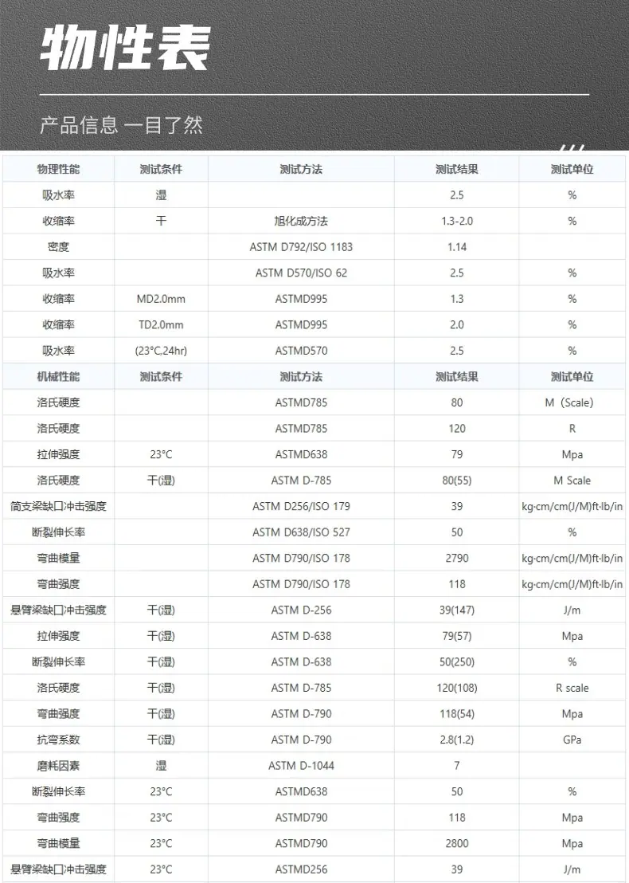Image resolution: width=629 pixels, height=883 pixels.
Task: Click the M (Scale) unit cell
Action: [572, 402]
